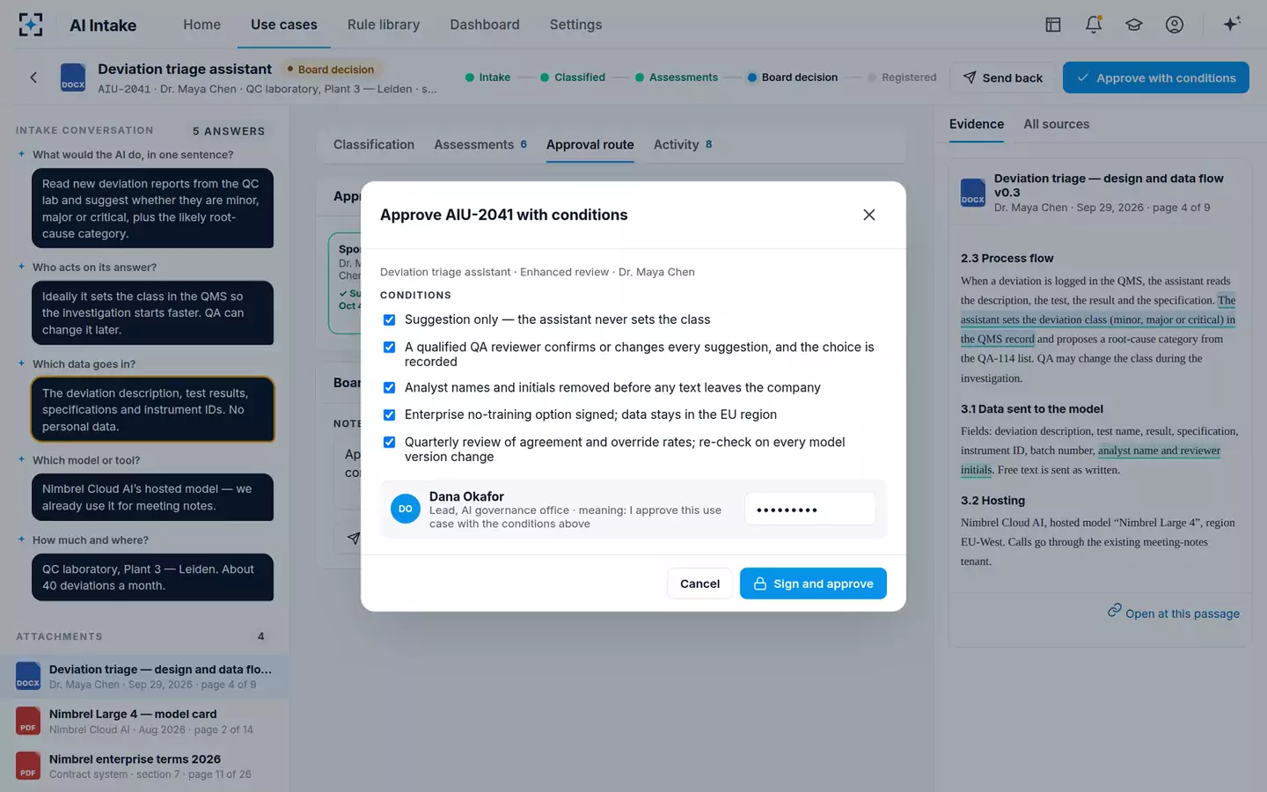Click the Classified progress step
The image size is (1267, 792).
573,77
